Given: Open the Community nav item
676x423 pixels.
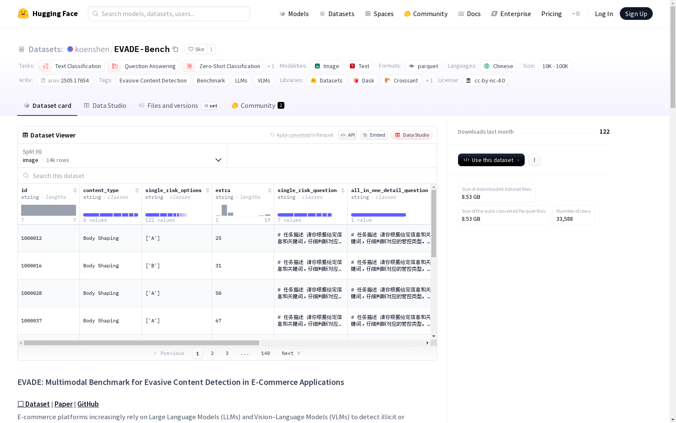Looking at the screenshot, I should click(x=426, y=14).
